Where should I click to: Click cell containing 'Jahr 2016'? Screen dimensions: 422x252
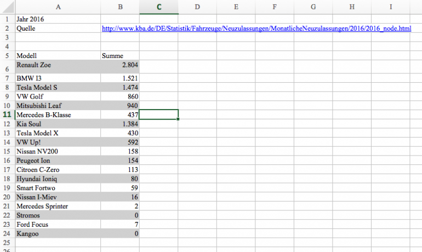[x=58, y=19]
